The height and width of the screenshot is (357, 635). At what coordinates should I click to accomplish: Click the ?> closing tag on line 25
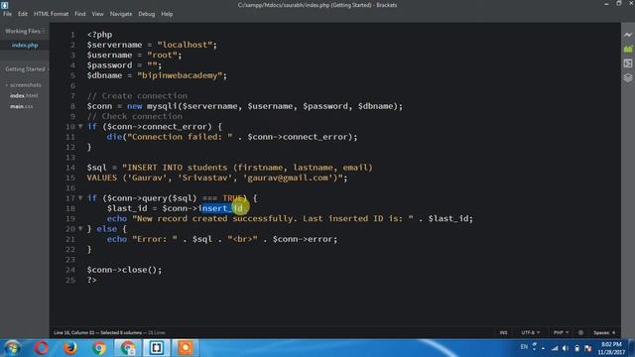pos(91,280)
